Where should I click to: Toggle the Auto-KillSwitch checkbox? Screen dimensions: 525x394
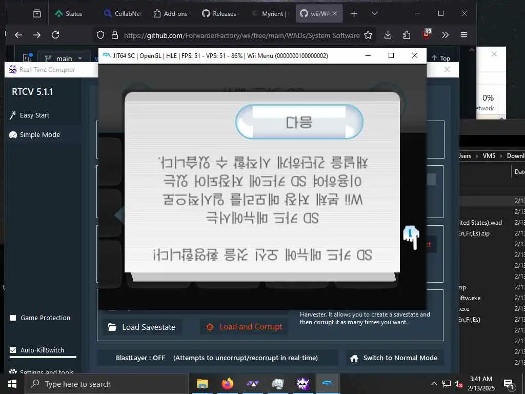click(x=13, y=350)
